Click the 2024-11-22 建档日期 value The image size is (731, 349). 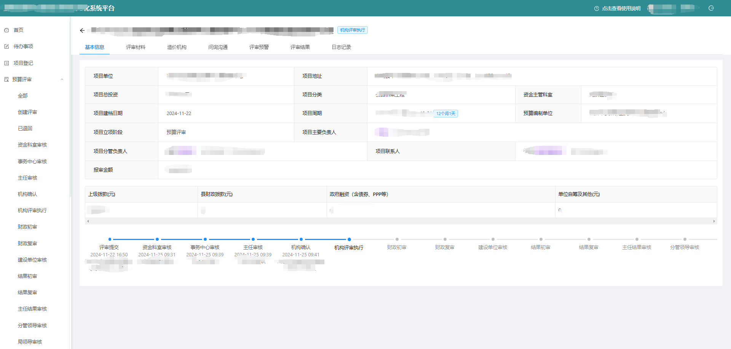click(179, 114)
